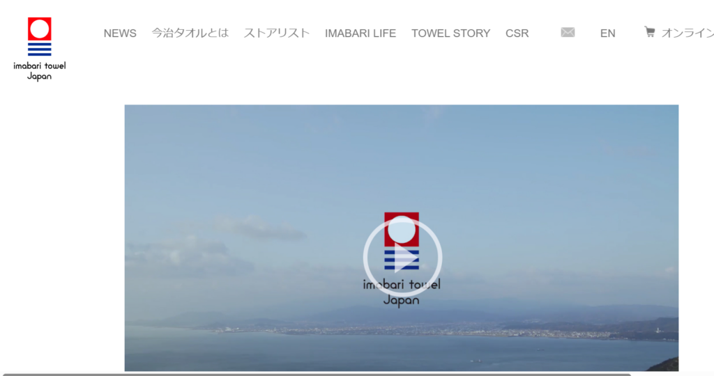Click the red and blue Imabari logo in header

tap(40, 36)
